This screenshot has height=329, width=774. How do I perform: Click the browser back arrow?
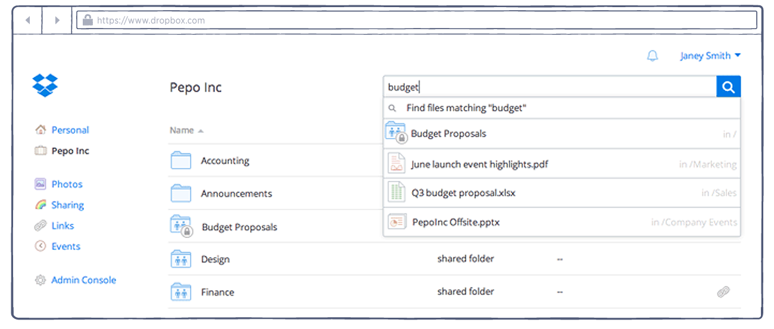tap(27, 20)
